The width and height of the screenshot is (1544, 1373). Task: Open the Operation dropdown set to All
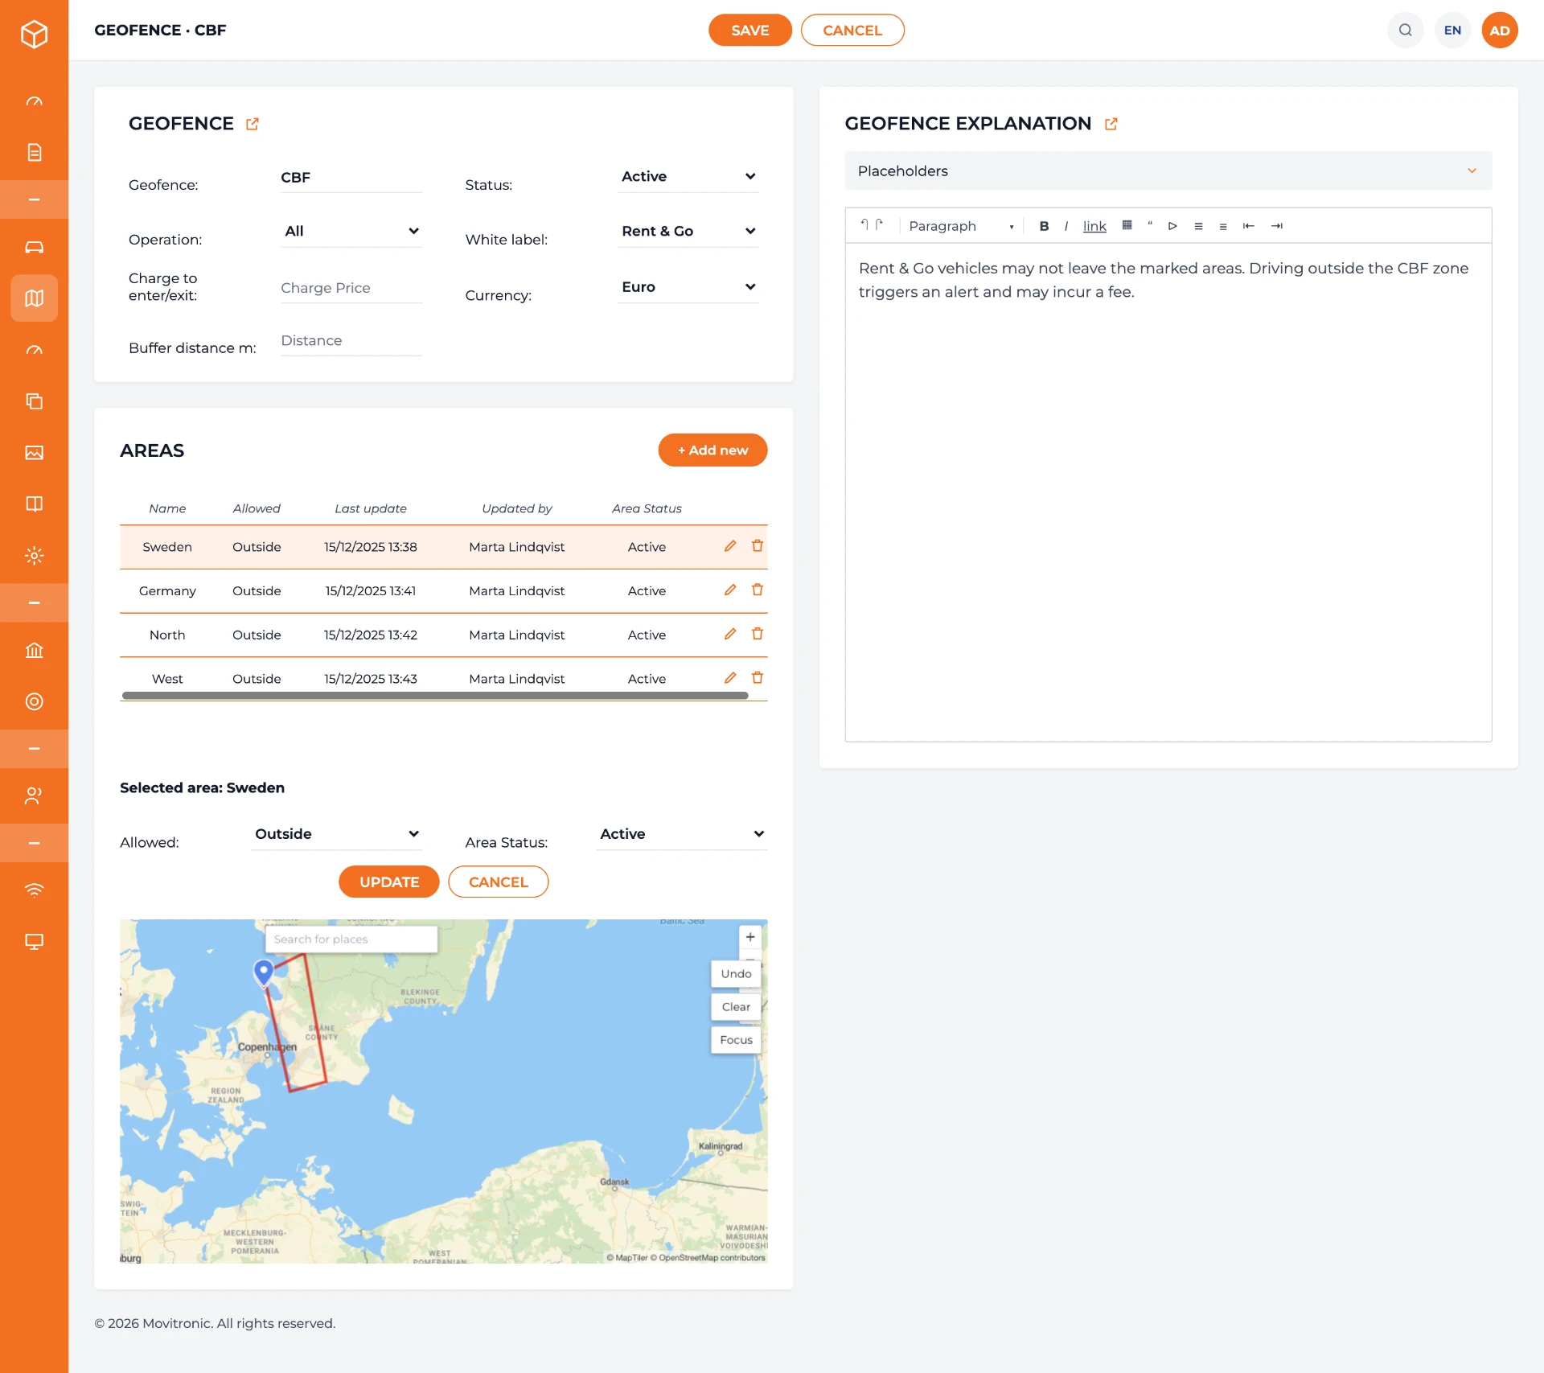point(351,231)
